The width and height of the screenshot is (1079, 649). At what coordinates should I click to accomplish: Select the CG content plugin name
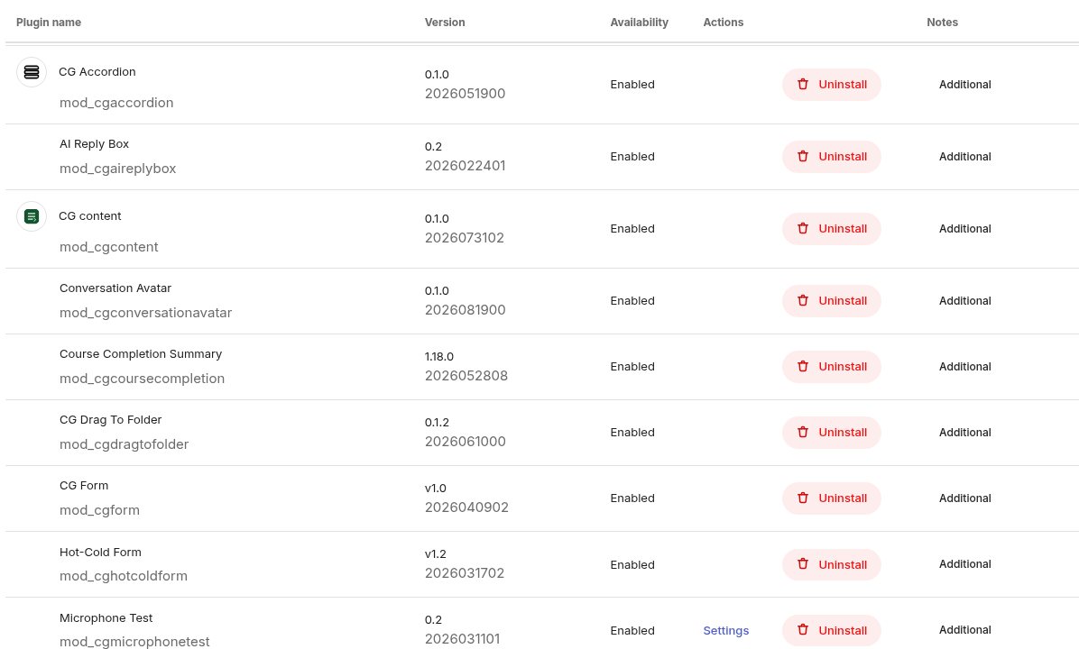point(90,215)
